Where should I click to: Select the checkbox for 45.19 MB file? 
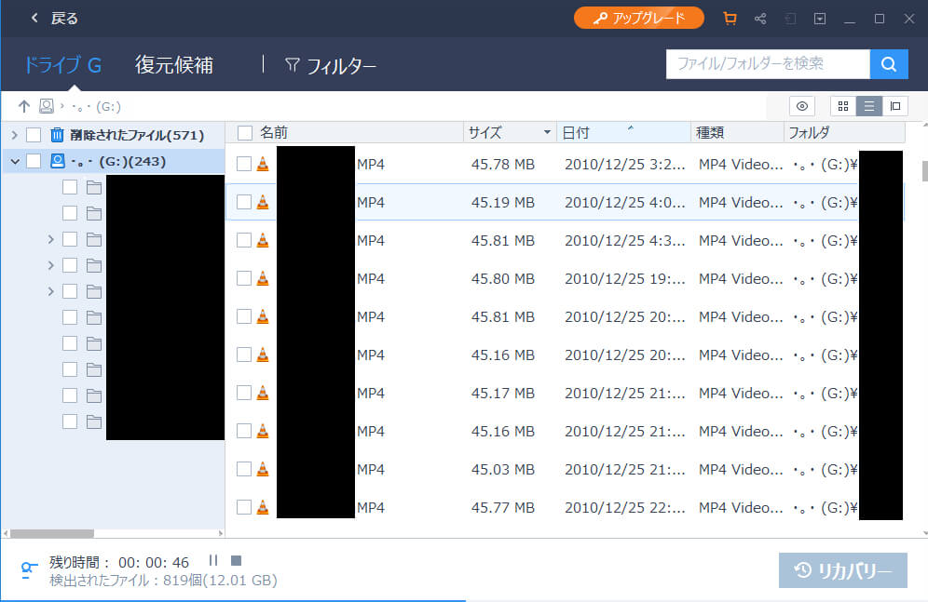(244, 202)
